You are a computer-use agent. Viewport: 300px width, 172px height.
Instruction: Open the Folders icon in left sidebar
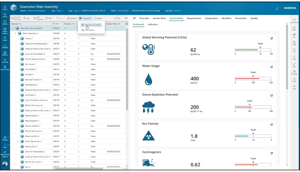click(x=5, y=22)
